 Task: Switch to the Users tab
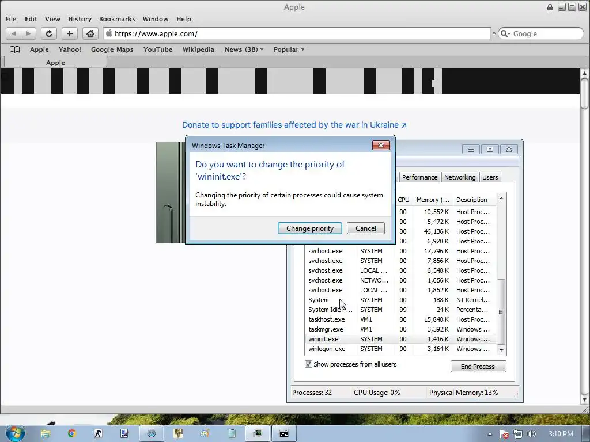click(490, 177)
